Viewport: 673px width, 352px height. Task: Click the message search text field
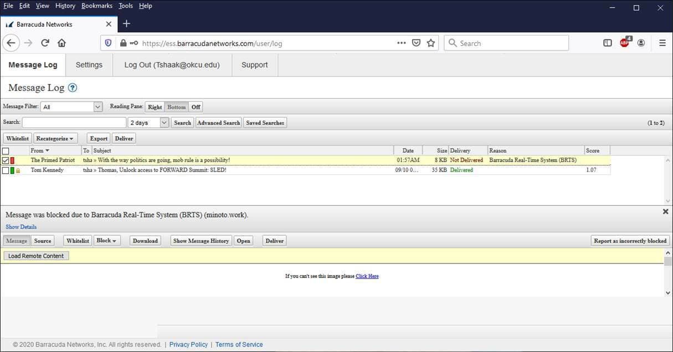74,123
